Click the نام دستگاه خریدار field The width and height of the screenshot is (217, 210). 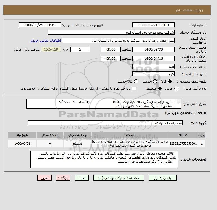(111, 32)
